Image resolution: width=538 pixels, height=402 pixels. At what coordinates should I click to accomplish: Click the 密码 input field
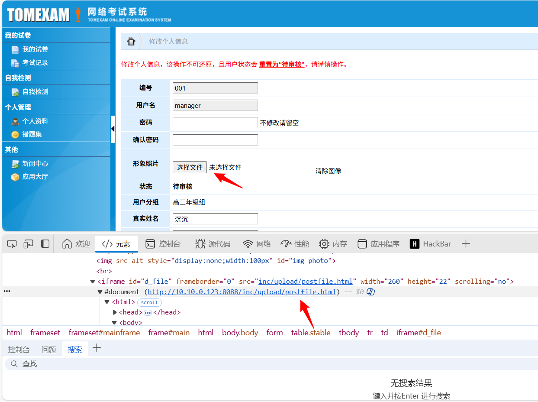[x=215, y=123]
